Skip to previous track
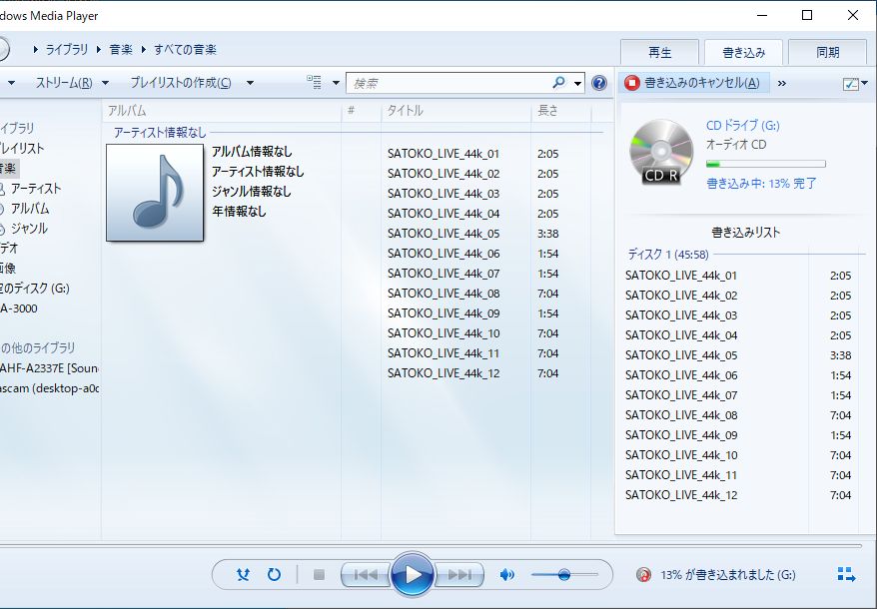The image size is (877, 609). pos(366,574)
